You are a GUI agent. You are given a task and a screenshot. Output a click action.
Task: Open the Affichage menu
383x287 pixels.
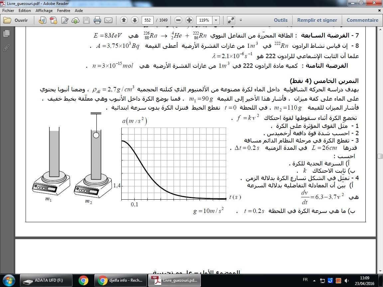(44, 11)
